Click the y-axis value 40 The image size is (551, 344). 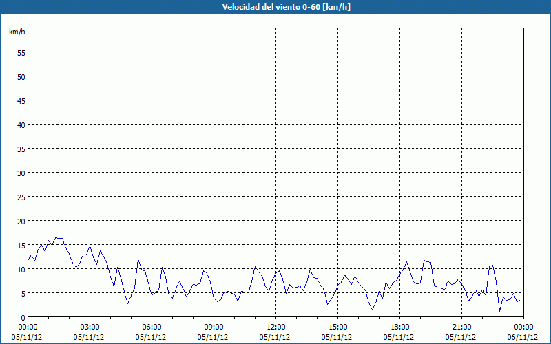[21, 125]
